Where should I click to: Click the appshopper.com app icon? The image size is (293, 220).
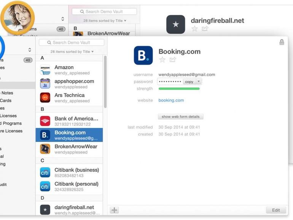[45, 84]
